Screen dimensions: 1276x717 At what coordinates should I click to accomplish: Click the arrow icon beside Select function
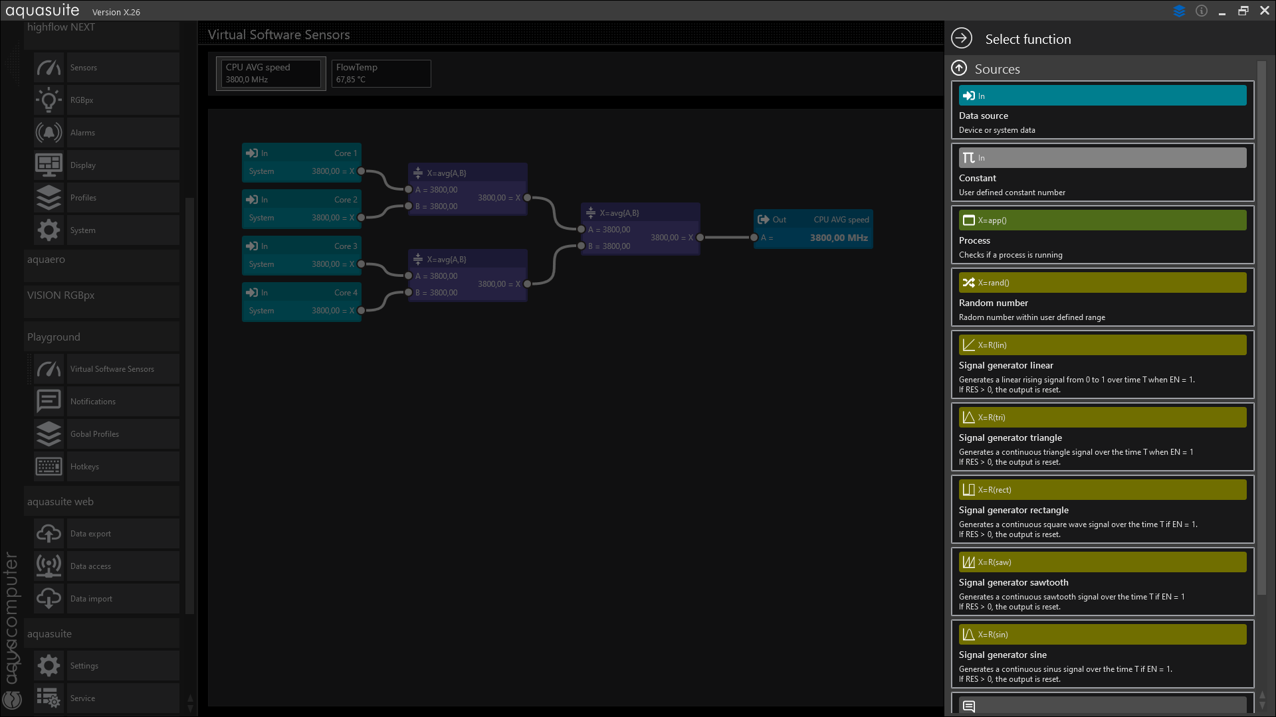pyautogui.click(x=962, y=39)
